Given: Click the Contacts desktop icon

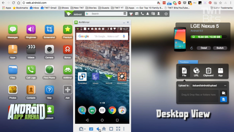Looking at the screenshot, I should [31, 90].
